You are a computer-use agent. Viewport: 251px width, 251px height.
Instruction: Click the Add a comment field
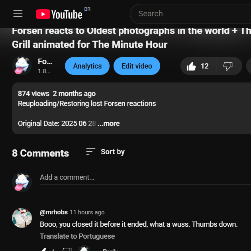145,177
